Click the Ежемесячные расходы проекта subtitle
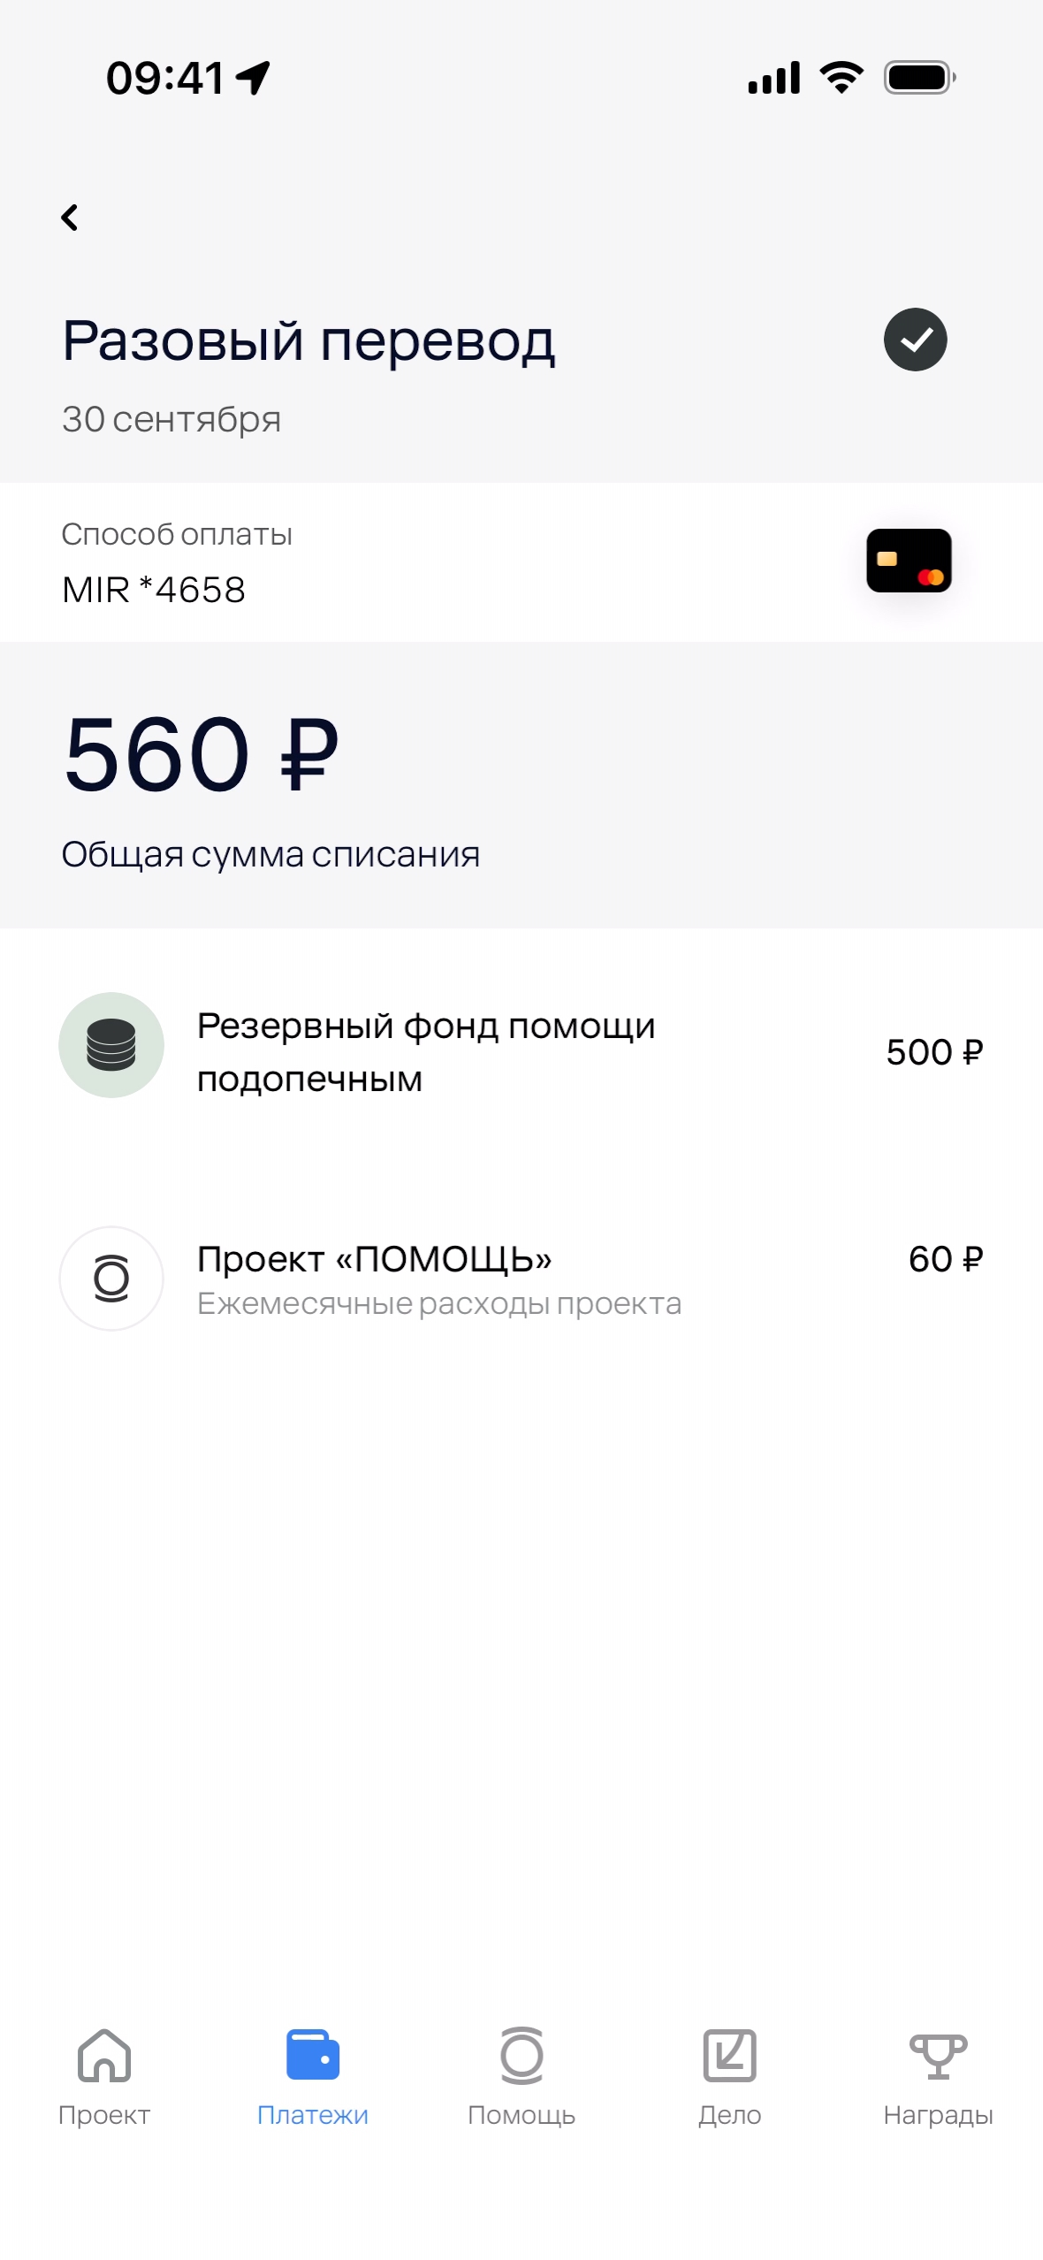The image size is (1043, 2260). [x=439, y=1304]
